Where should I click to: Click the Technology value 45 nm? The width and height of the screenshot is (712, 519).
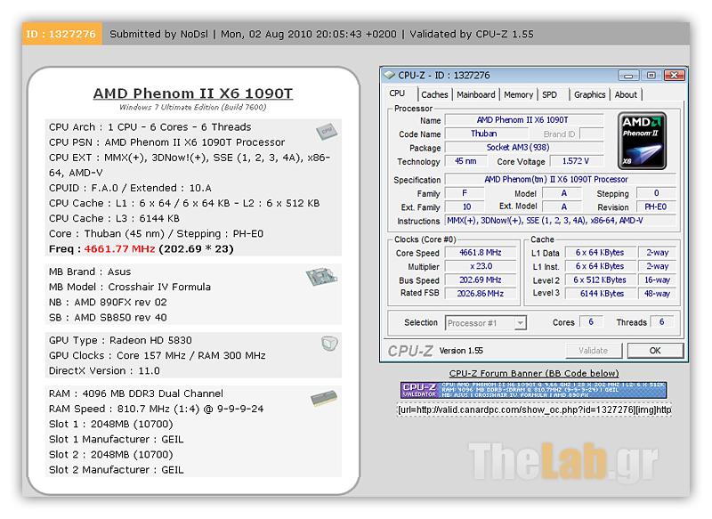click(465, 161)
